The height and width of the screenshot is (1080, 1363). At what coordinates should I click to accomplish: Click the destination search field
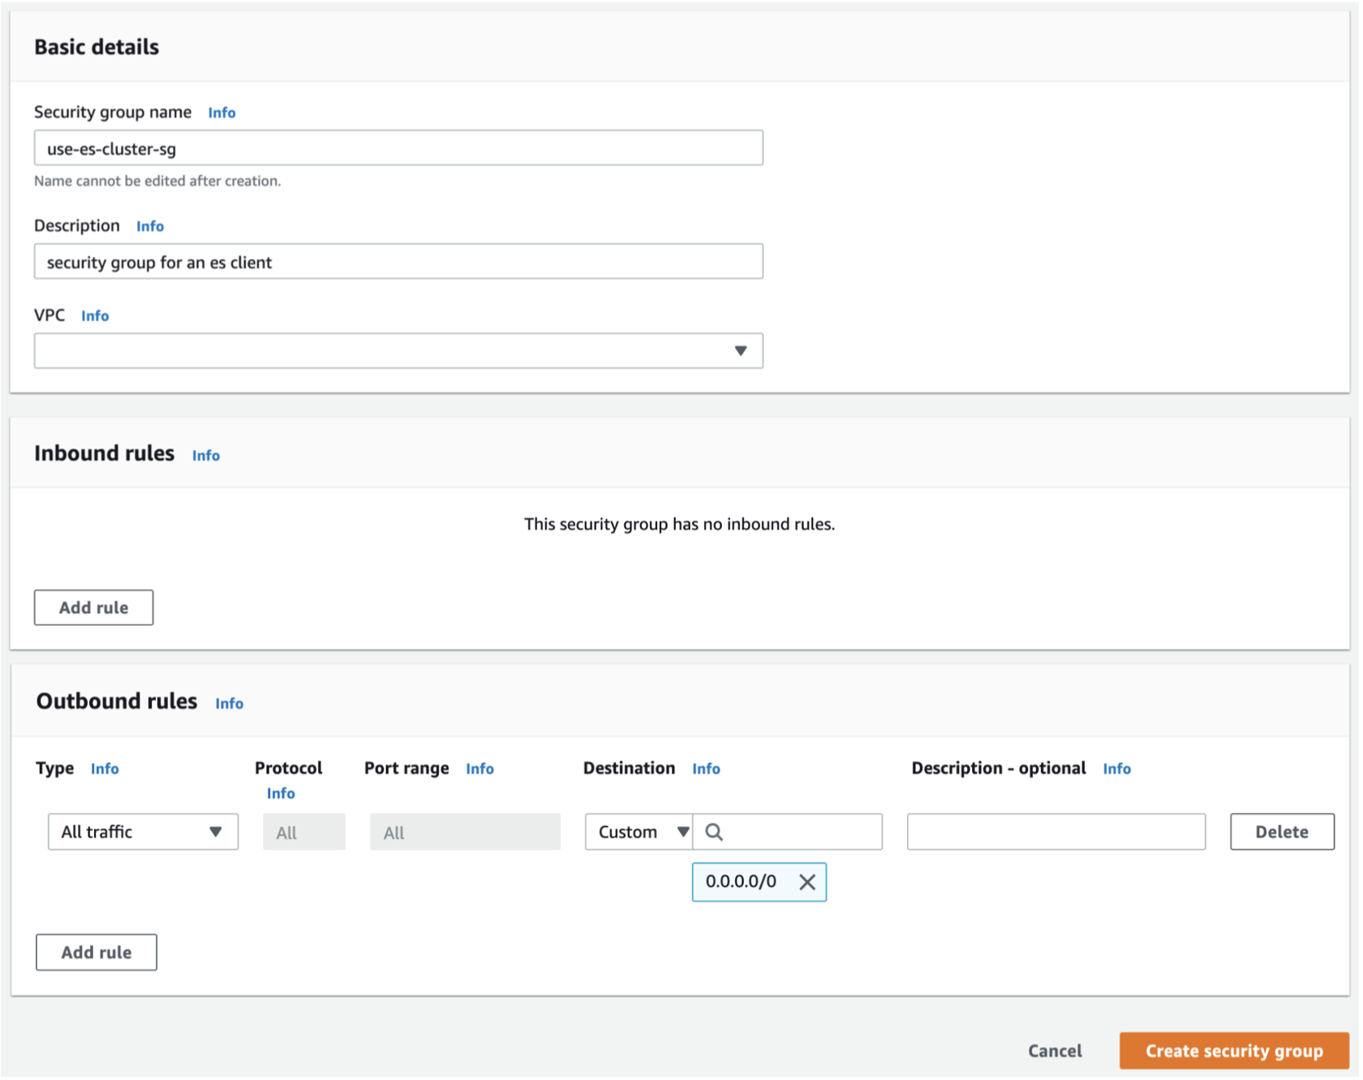tap(788, 833)
